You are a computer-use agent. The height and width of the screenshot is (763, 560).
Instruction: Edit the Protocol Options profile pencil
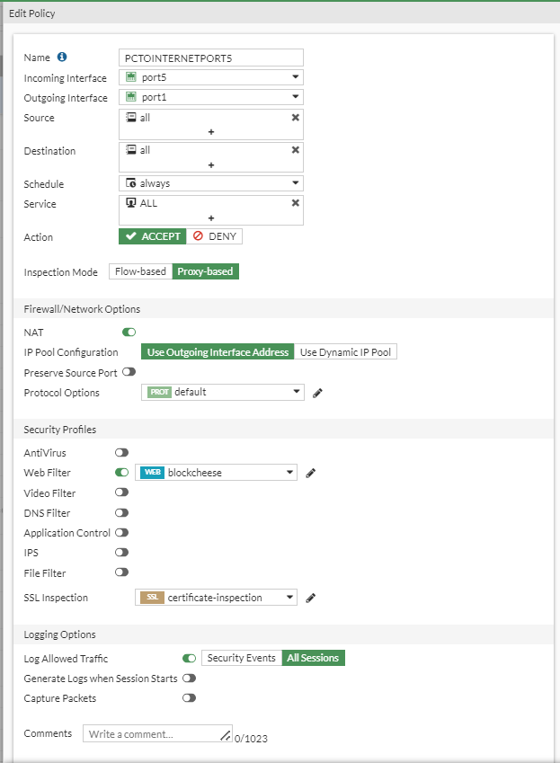tap(317, 393)
